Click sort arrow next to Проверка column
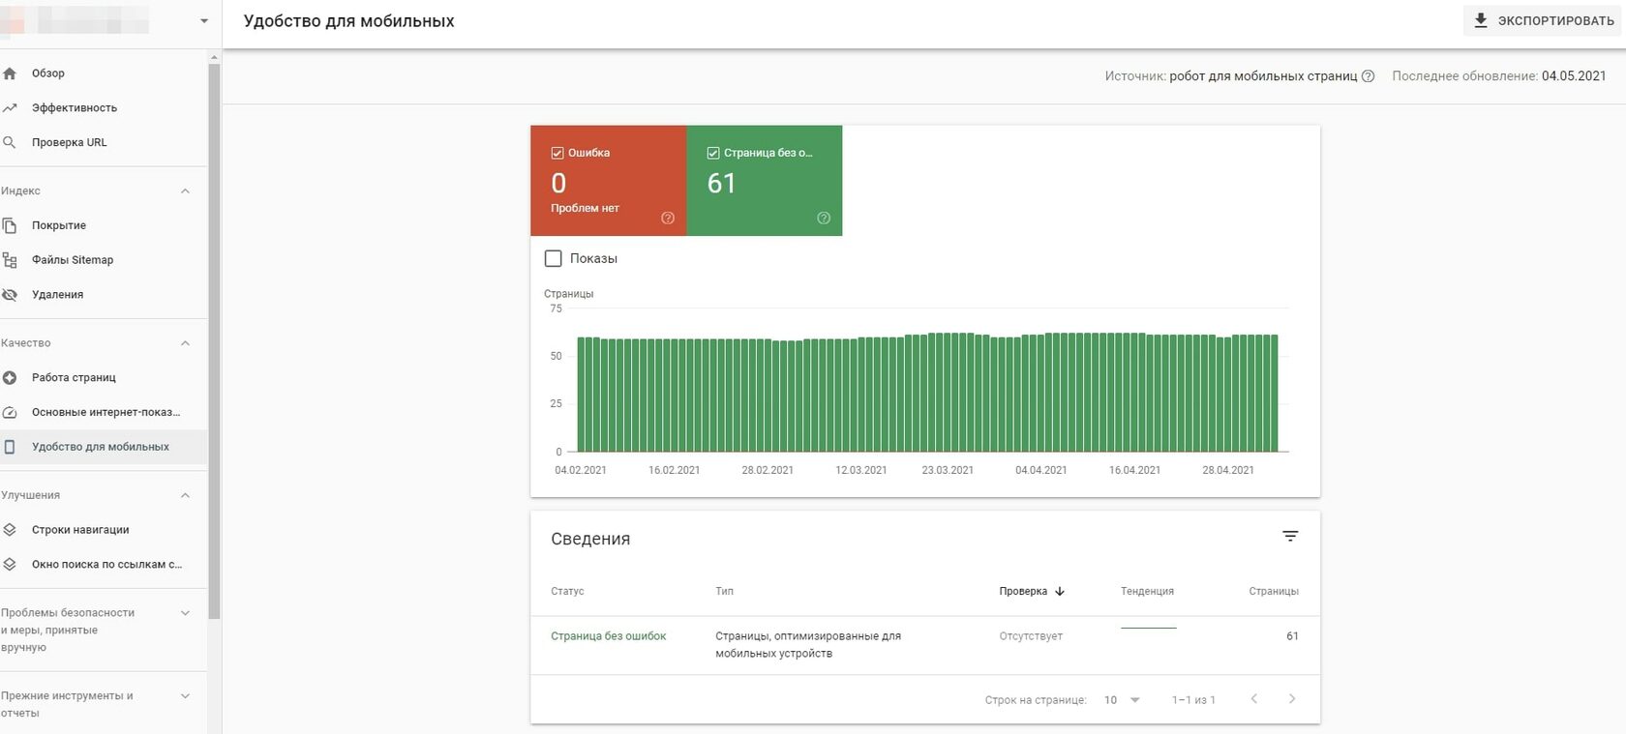 1060,591
